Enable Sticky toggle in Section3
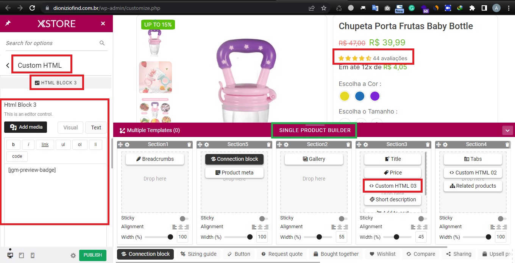Image resolution: width=515 pixels, height=263 pixels. pos(423,218)
